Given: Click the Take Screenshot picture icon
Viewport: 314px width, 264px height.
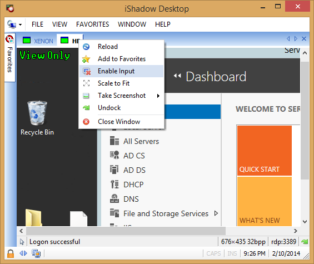Looking at the screenshot, I should click(86, 96).
